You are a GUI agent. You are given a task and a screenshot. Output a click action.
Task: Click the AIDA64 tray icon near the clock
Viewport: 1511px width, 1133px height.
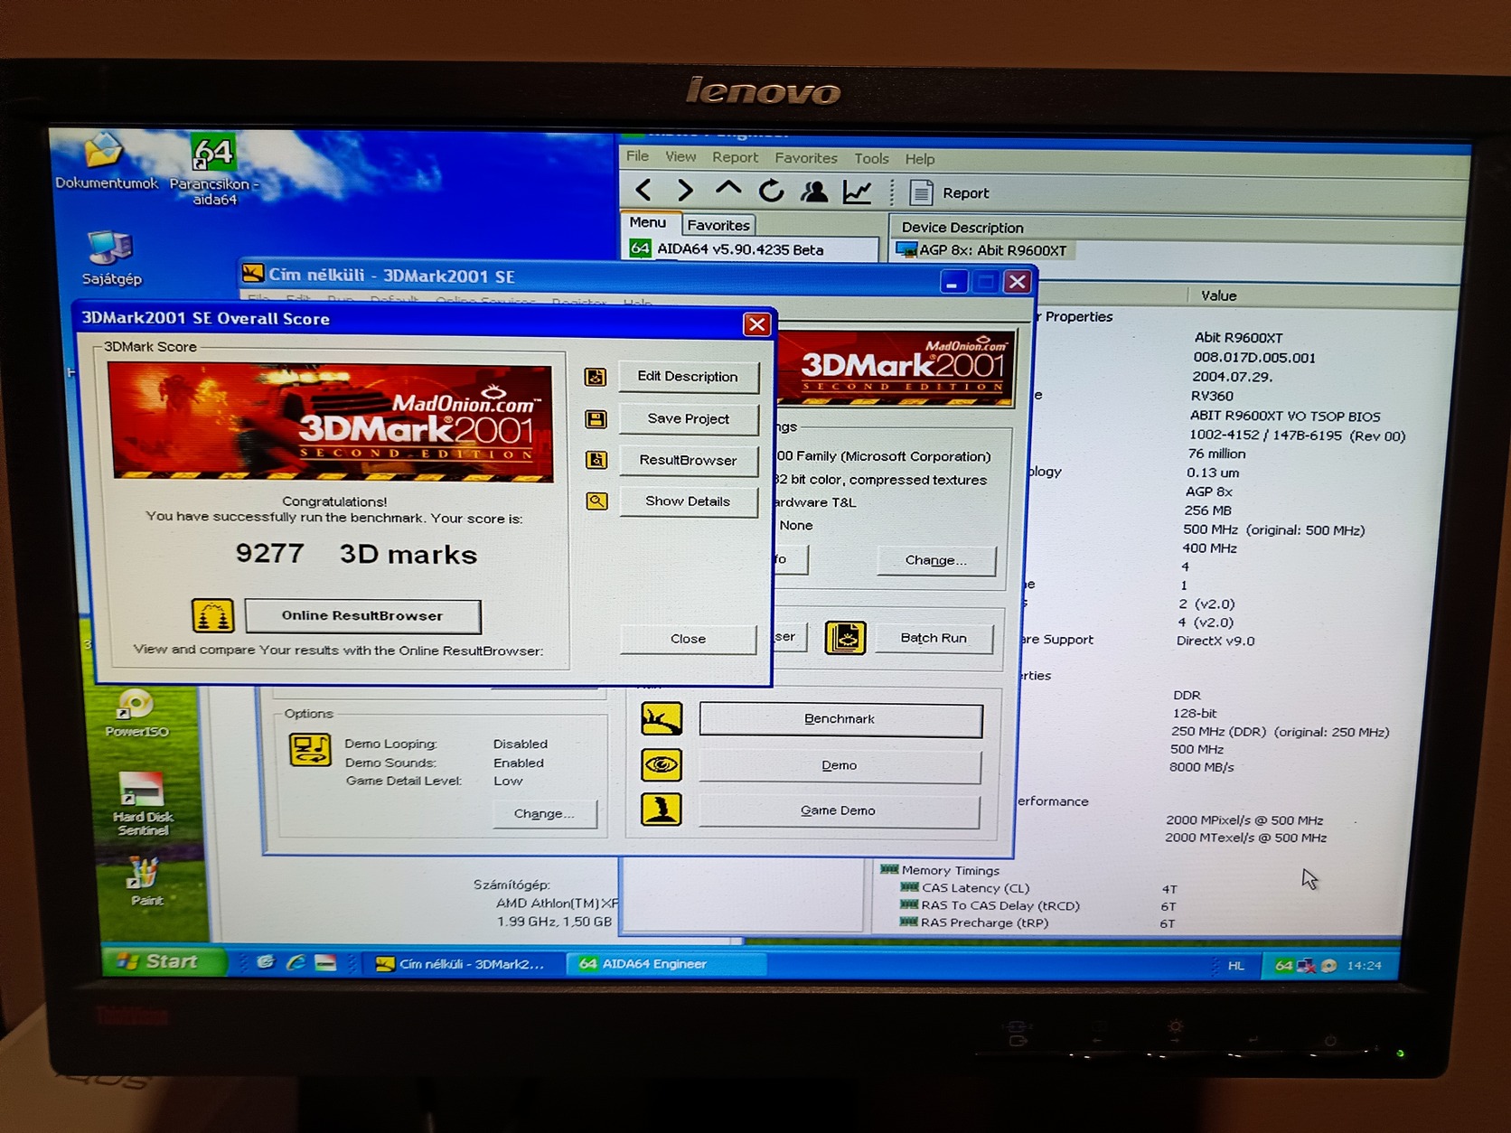click(x=1283, y=966)
